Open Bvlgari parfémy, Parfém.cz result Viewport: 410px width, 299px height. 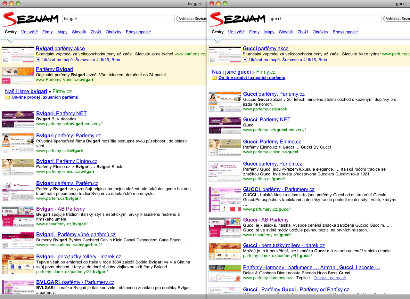(x=67, y=183)
